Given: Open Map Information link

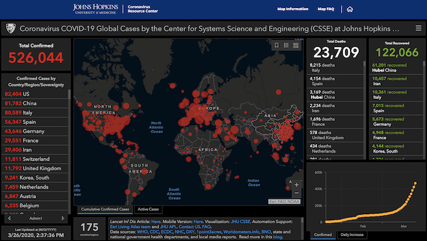Looking at the screenshot, I should point(293,9).
